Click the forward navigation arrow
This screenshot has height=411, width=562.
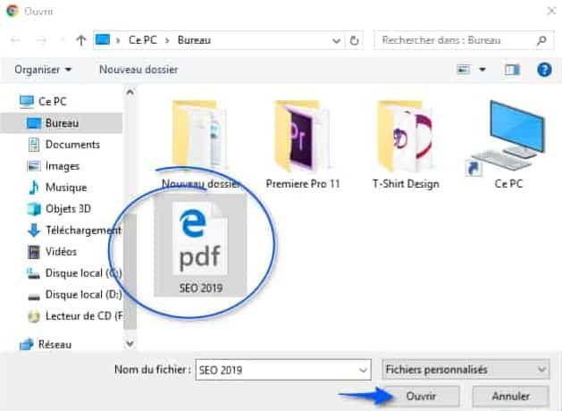pyautogui.click(x=41, y=40)
